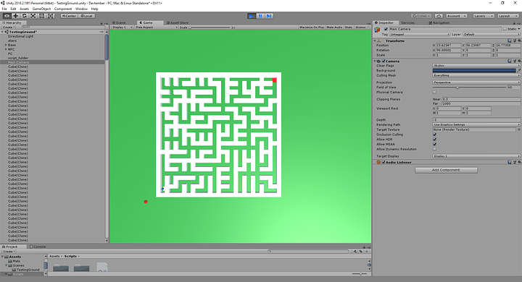Click the Pause button

(260, 16)
